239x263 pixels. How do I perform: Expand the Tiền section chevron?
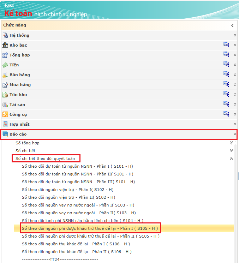235,65
